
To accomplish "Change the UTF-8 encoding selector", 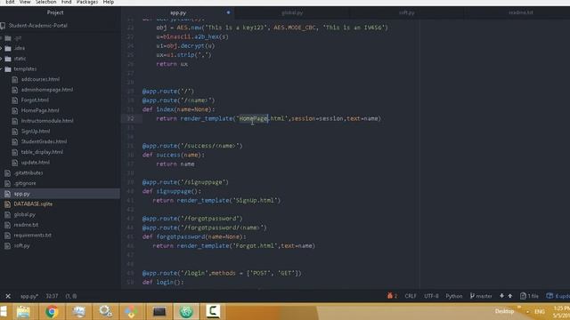I will coord(431,296).
